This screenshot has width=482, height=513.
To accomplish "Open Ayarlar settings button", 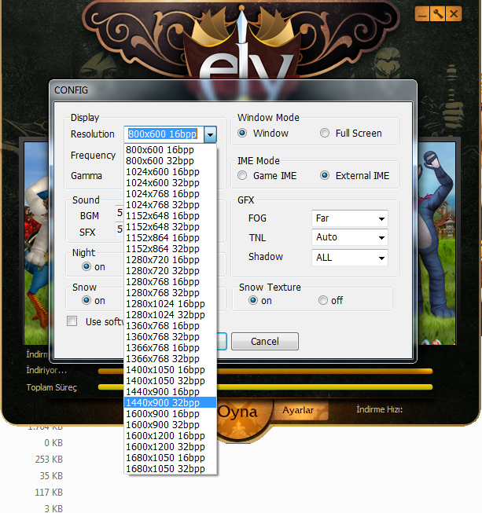I will tap(298, 410).
